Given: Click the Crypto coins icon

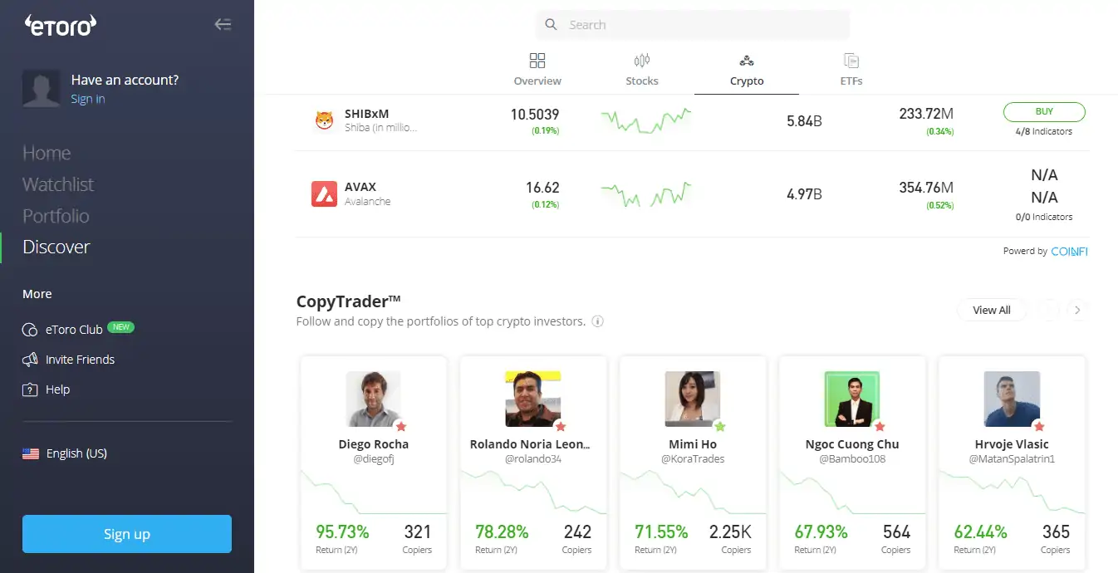Looking at the screenshot, I should click(747, 61).
